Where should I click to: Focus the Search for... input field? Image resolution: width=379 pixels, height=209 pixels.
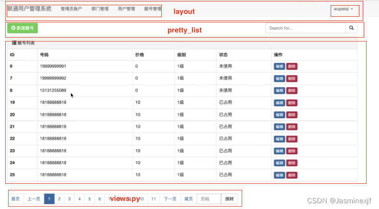[305, 28]
